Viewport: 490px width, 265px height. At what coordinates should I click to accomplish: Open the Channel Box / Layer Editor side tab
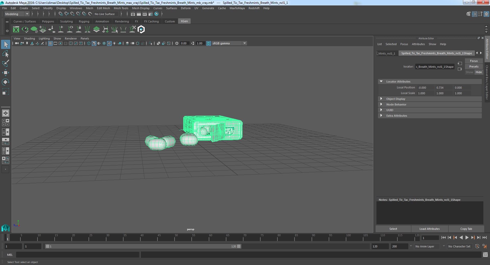point(487,82)
